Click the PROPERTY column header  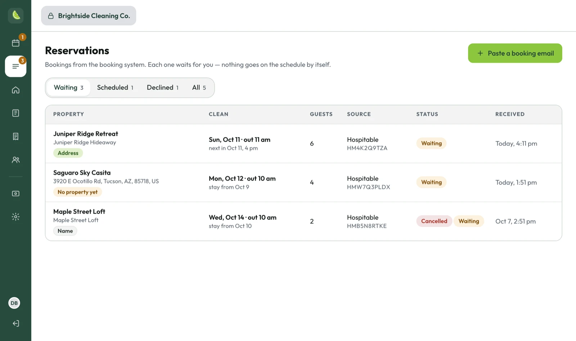point(68,114)
